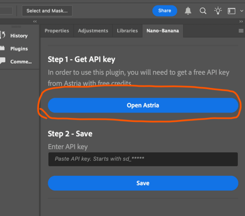Switch to the Libraries tab
This screenshot has width=245, height=216.
tap(127, 31)
